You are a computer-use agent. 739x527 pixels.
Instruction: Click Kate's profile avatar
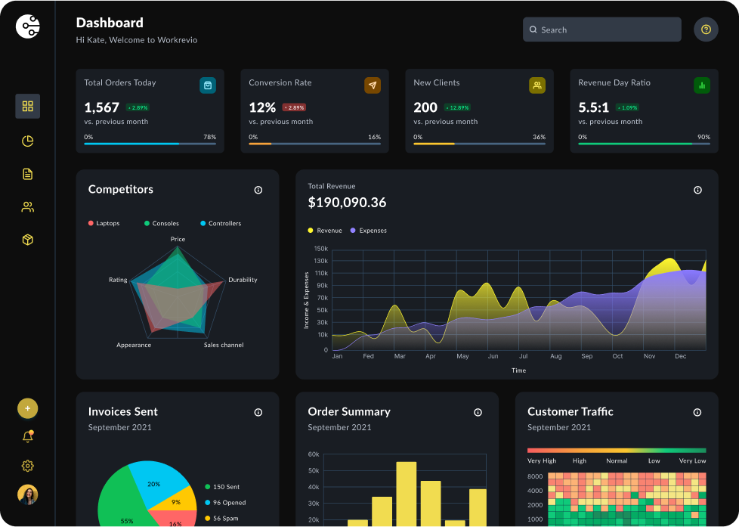[28, 494]
